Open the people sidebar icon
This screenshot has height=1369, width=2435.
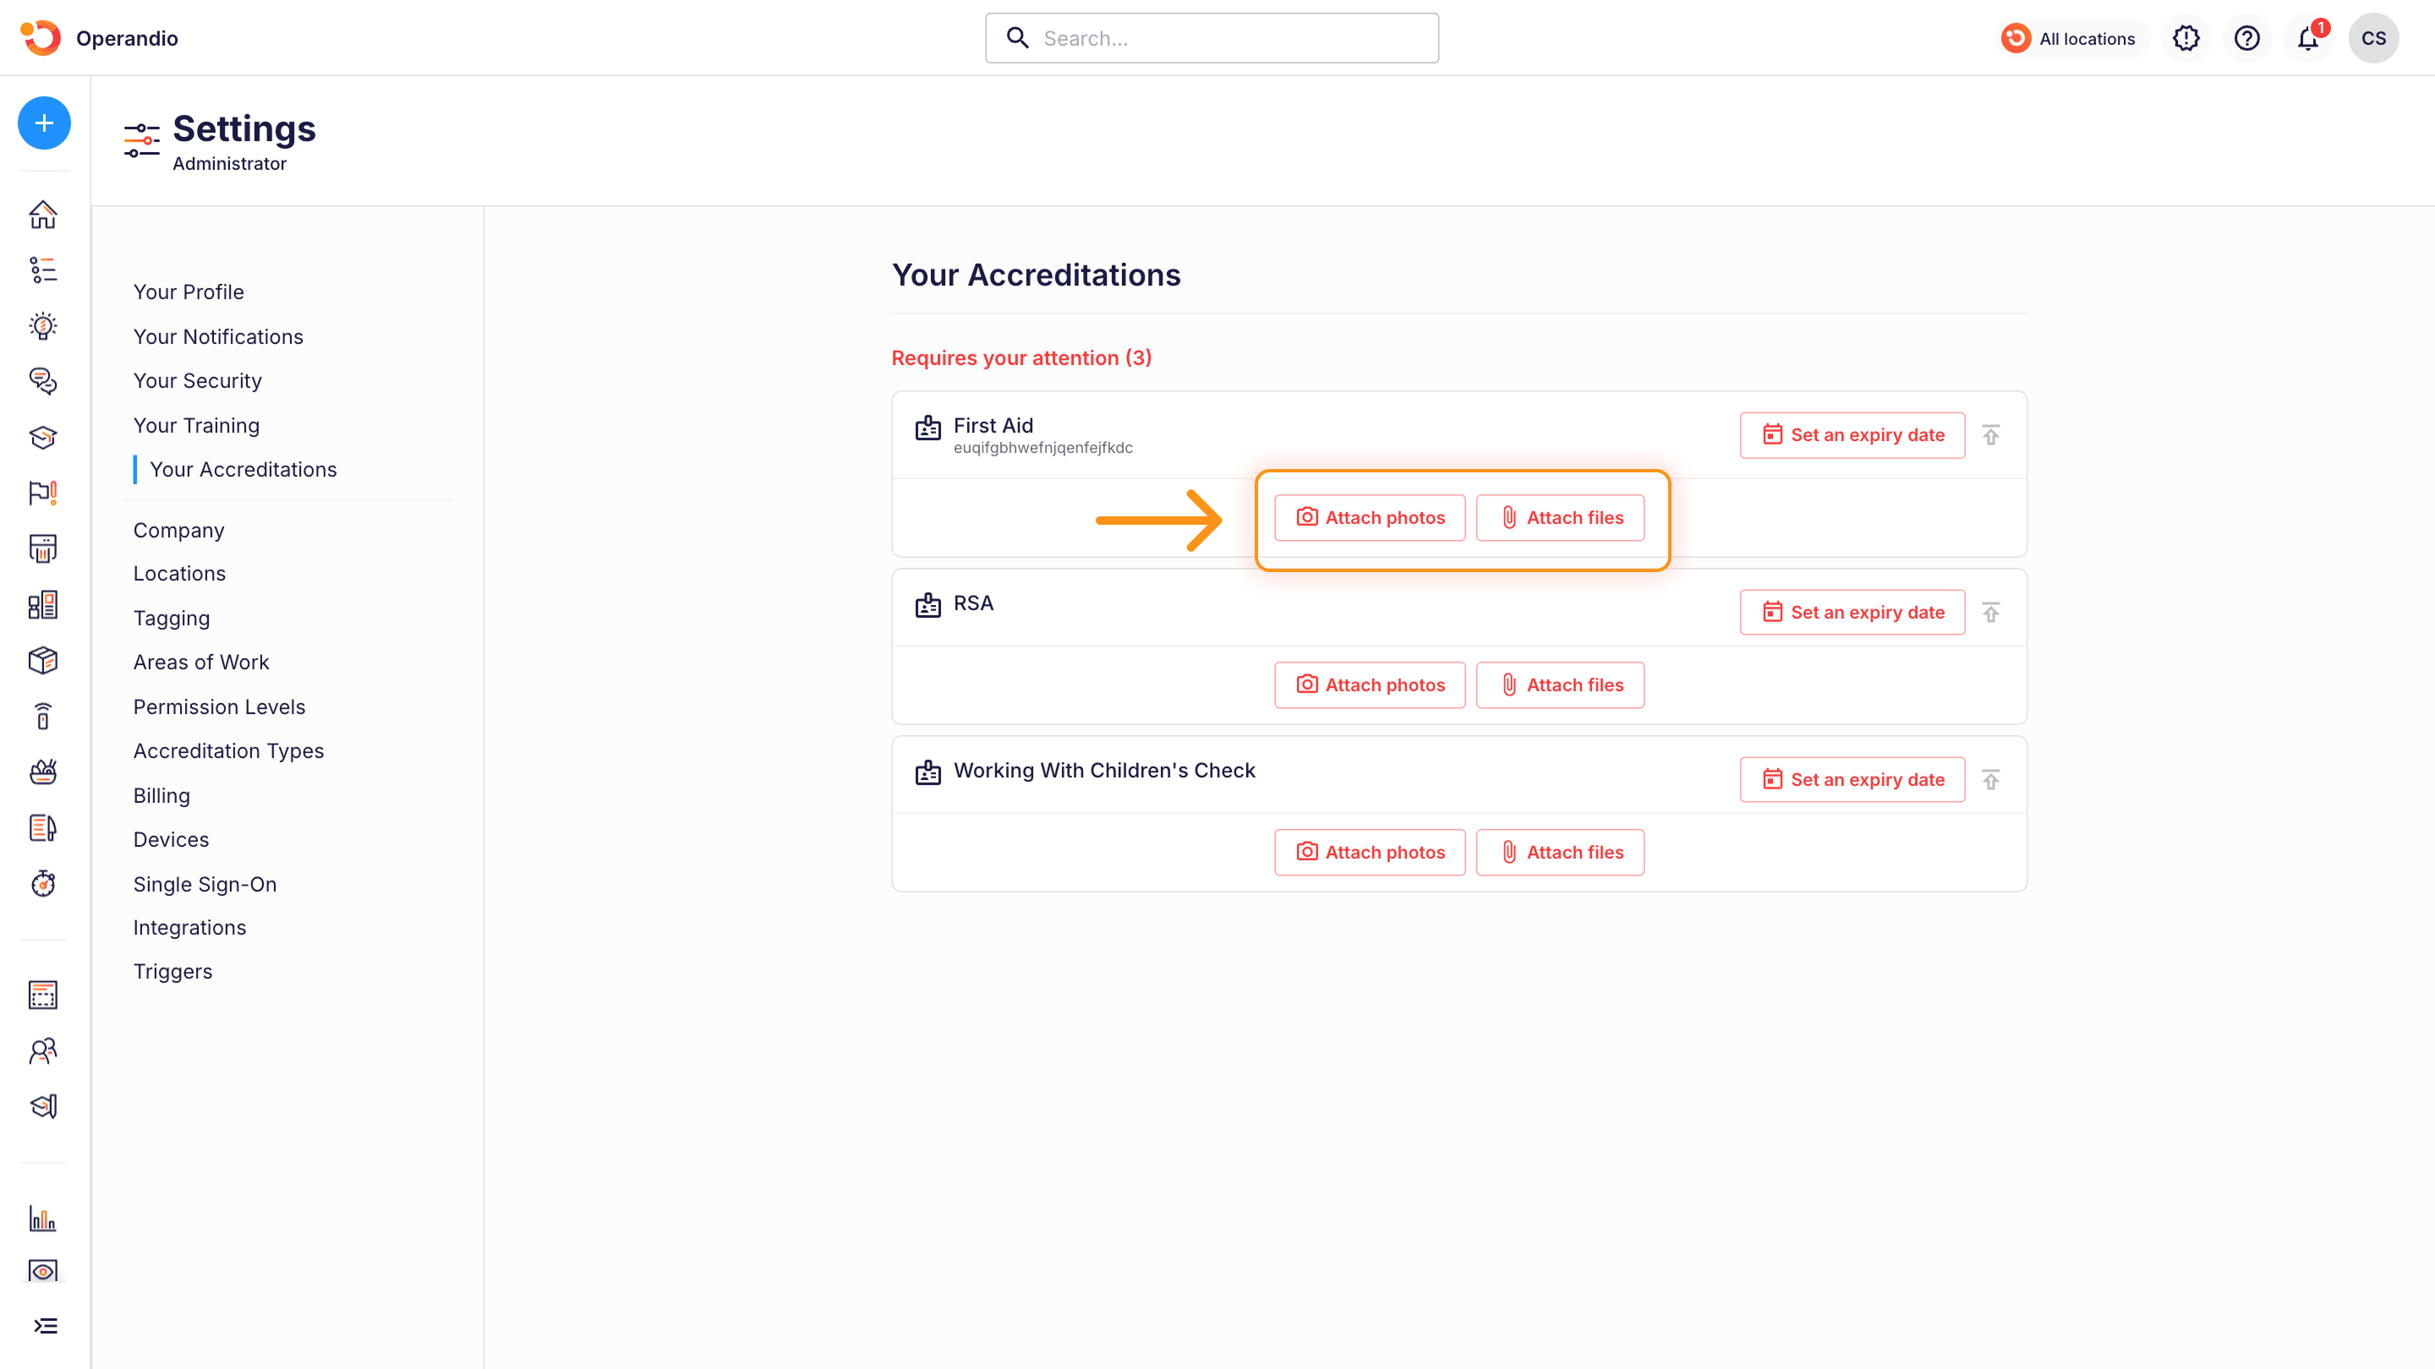click(x=43, y=1050)
